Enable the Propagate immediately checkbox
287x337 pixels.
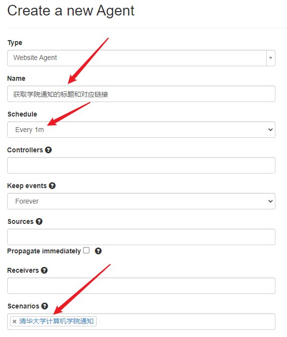86,250
